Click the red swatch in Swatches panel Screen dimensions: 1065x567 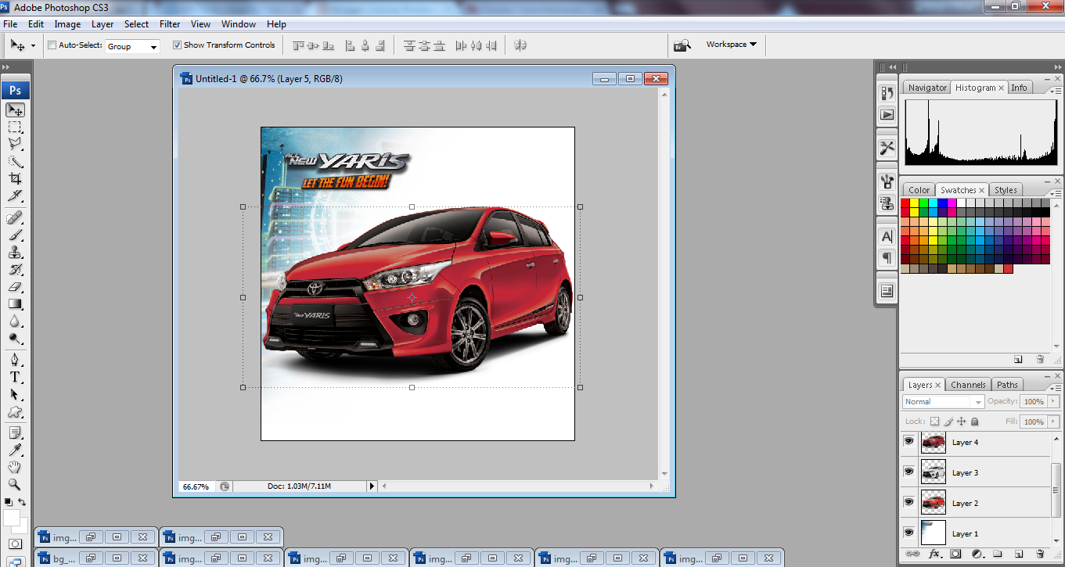pos(905,203)
